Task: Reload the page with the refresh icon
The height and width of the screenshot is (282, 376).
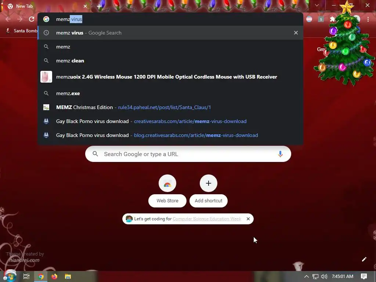Action: 32,19
